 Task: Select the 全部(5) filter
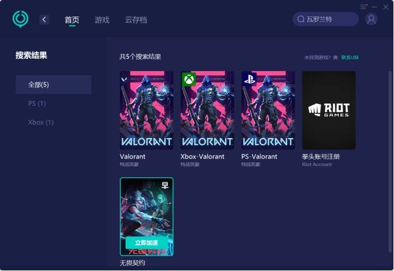click(53, 85)
